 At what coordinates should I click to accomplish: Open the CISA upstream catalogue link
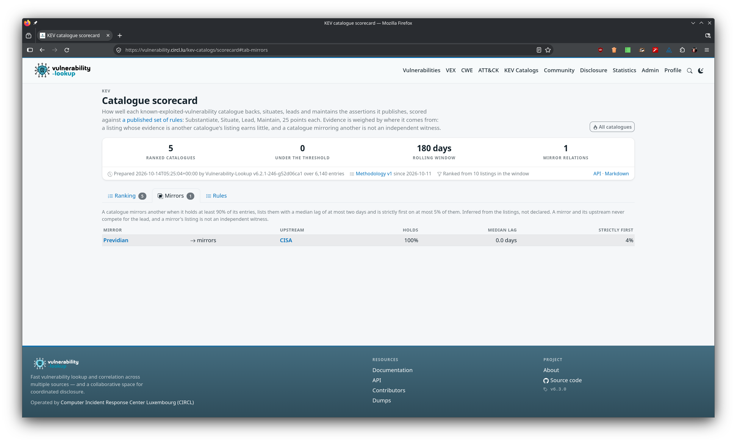coord(286,240)
